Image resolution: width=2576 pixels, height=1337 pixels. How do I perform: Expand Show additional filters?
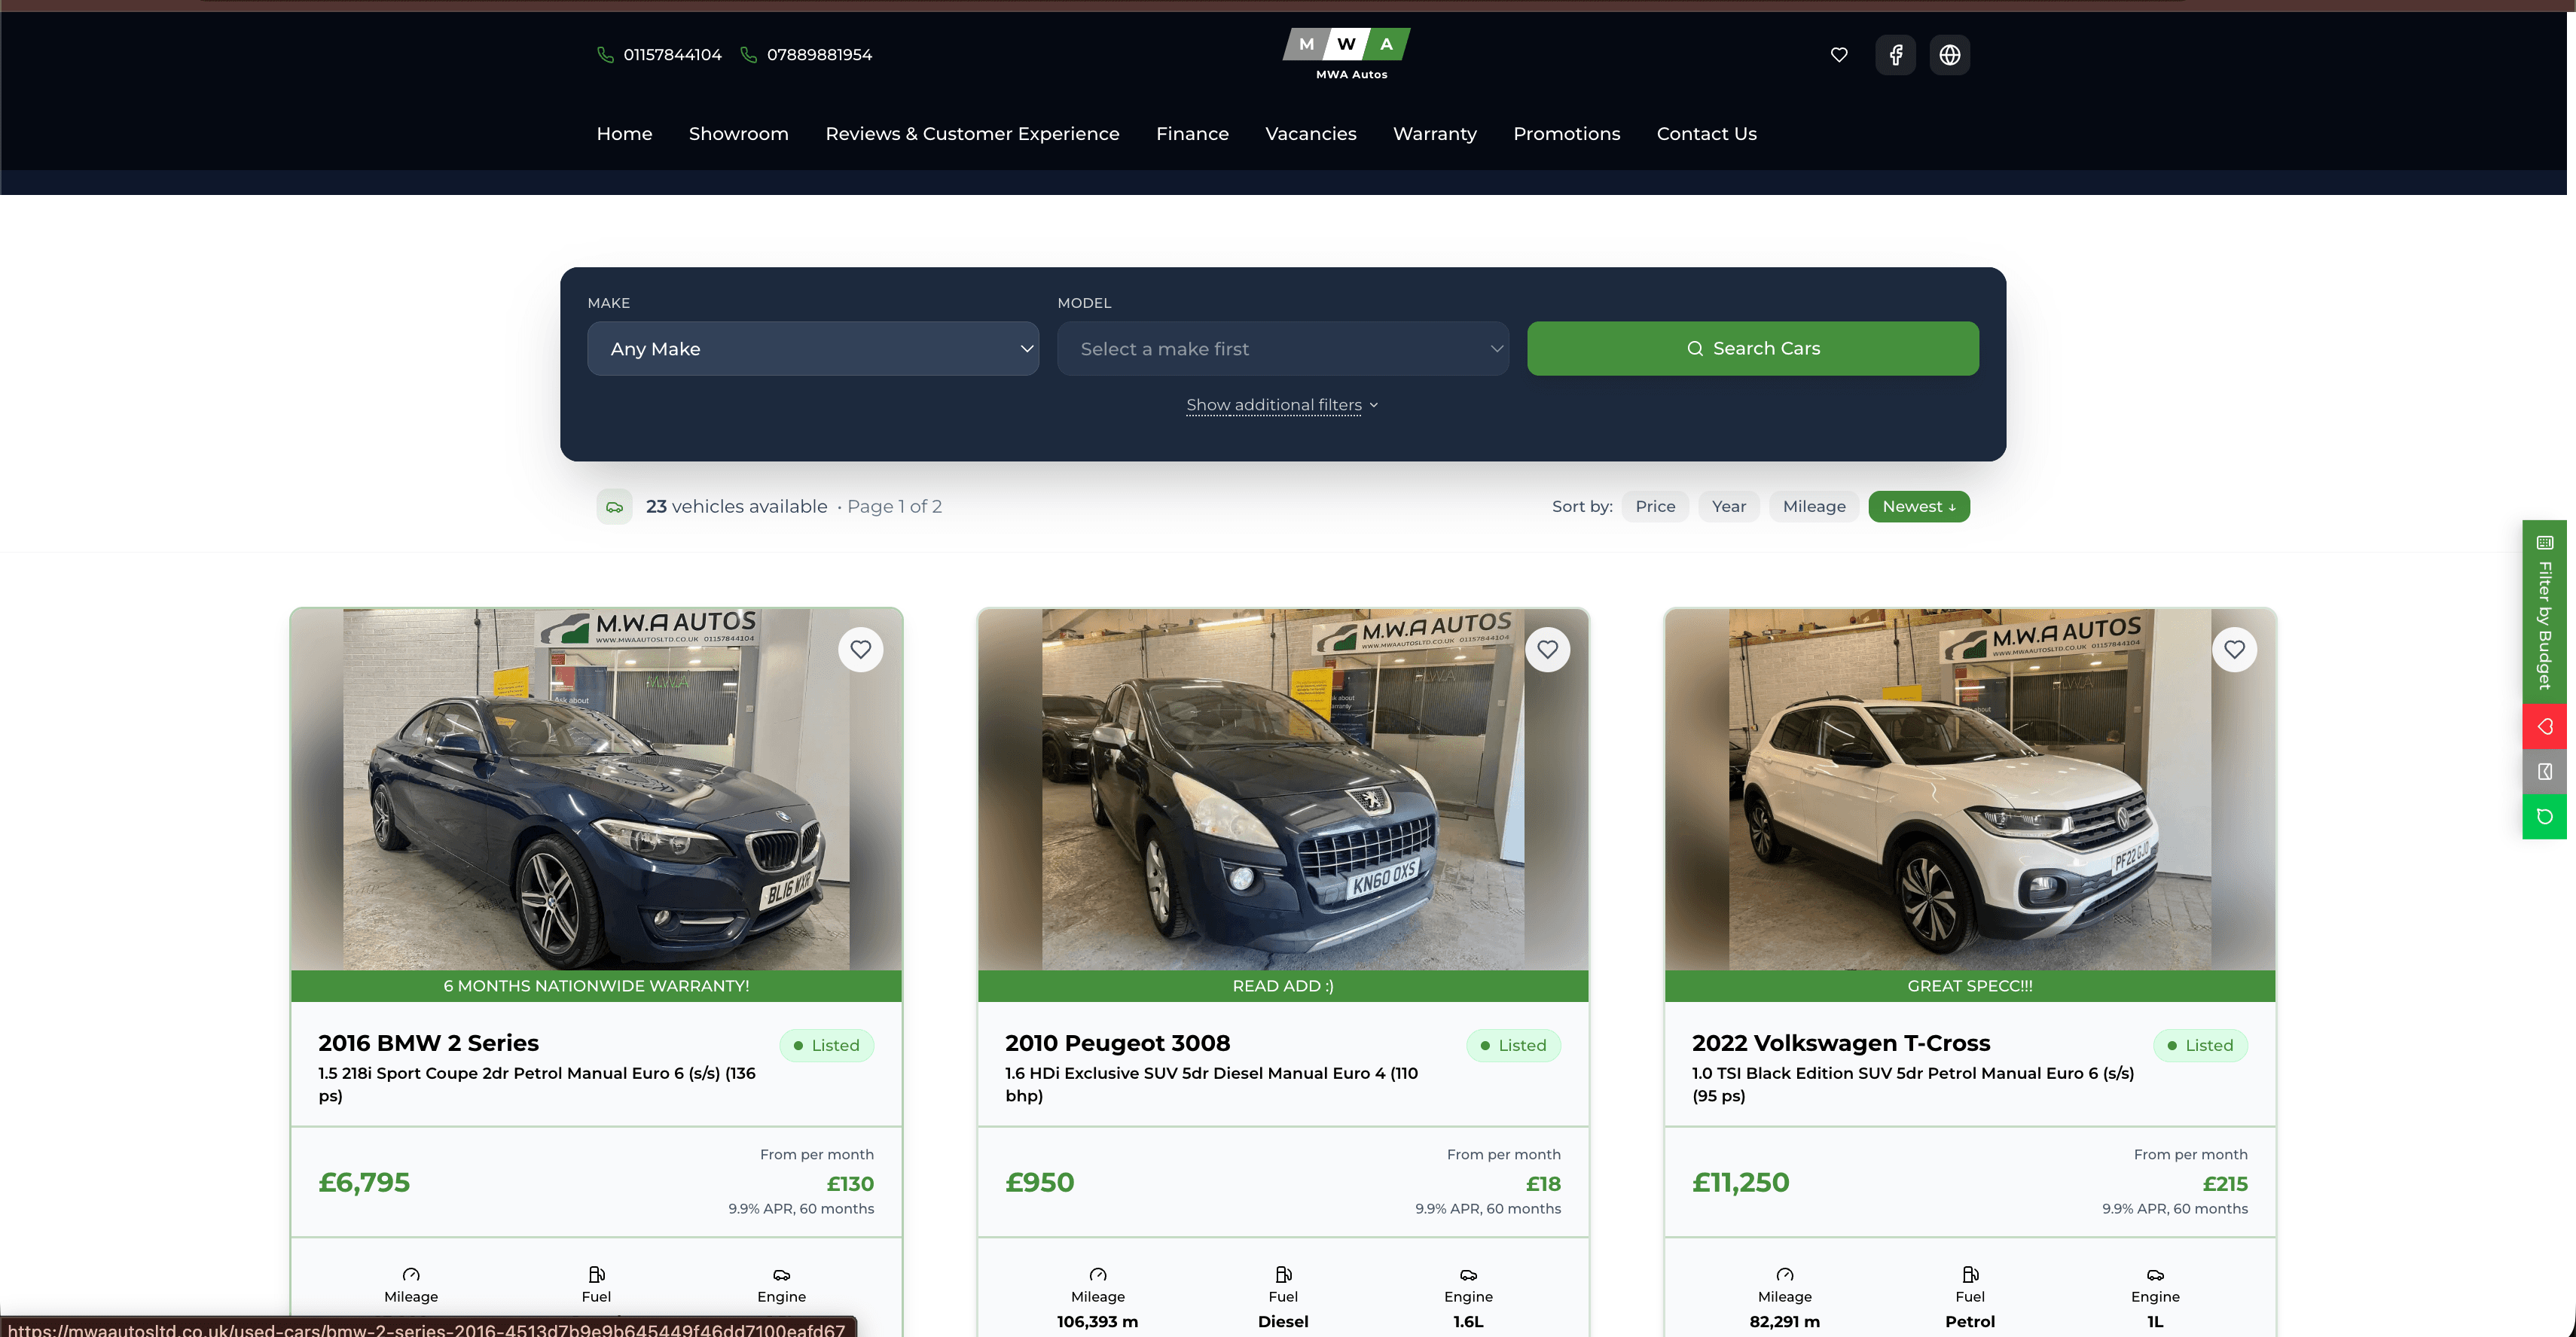[x=1282, y=405]
